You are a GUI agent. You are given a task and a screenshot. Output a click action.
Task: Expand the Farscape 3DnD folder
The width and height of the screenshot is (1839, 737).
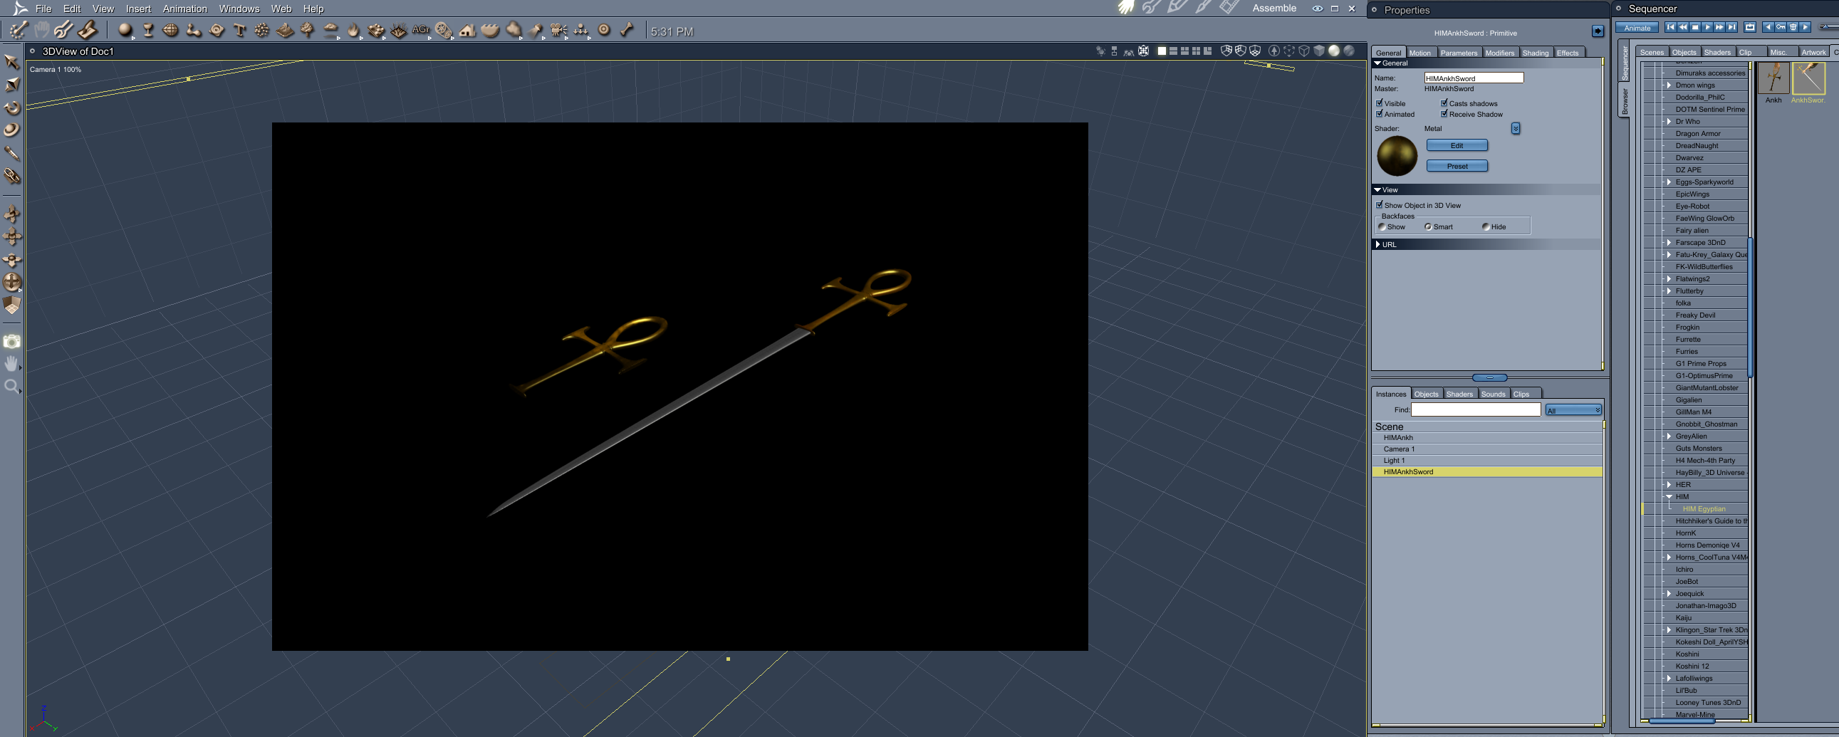[1669, 243]
